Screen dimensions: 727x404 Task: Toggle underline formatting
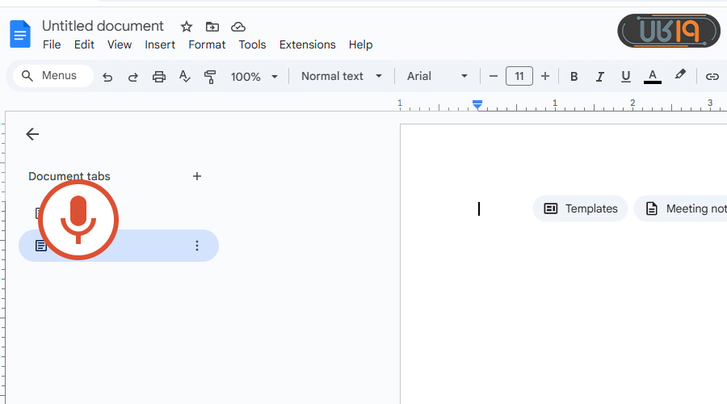tap(625, 77)
